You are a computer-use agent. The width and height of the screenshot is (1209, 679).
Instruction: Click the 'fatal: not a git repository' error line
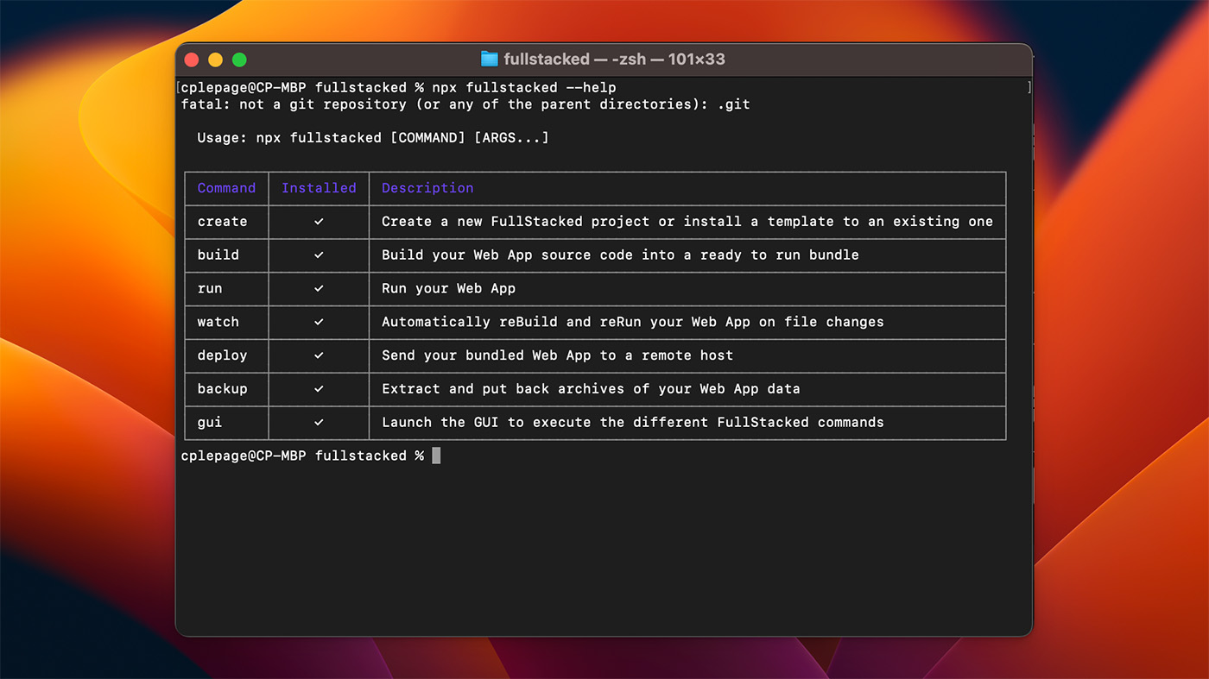465,104
